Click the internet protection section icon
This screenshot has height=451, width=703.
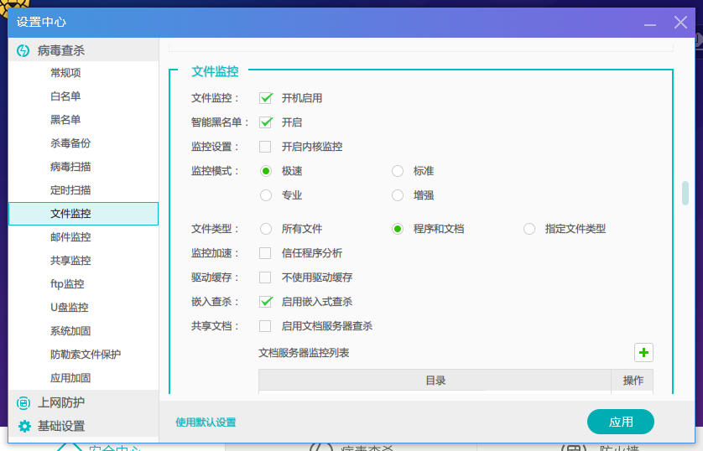23,402
